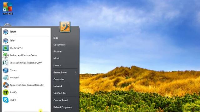Open Network from the Start menu

coord(58,86)
